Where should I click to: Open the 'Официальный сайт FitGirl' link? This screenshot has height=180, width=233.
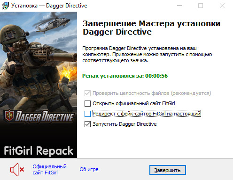(x=49, y=170)
